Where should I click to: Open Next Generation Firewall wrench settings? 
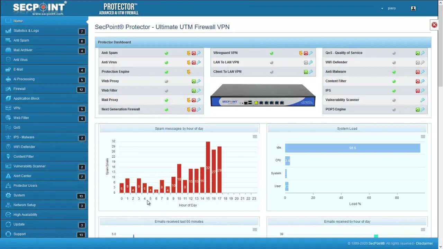tap(199, 109)
